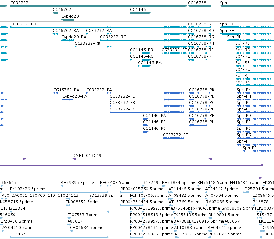The image size is (274, 239).
Task: Select transcript Cyp4d20-RA
Action: (74, 37)
